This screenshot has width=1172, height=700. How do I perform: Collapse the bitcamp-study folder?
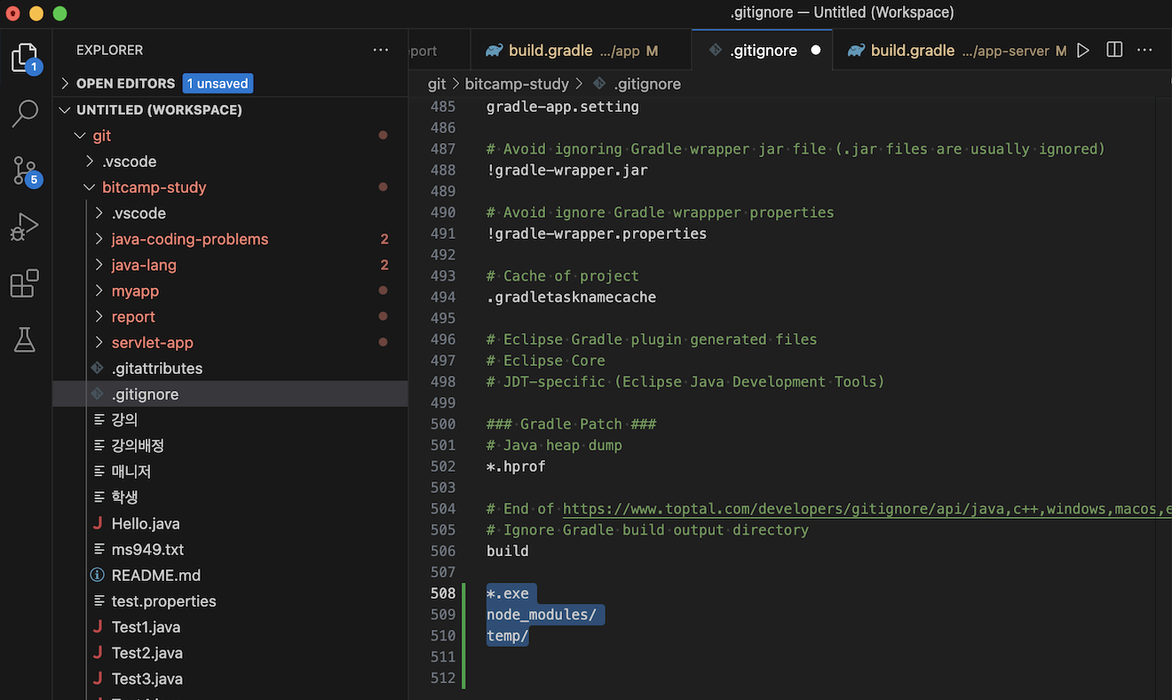click(x=90, y=187)
